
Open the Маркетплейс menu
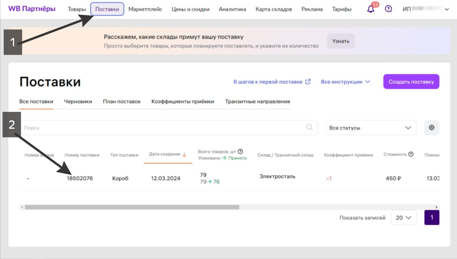[145, 9]
